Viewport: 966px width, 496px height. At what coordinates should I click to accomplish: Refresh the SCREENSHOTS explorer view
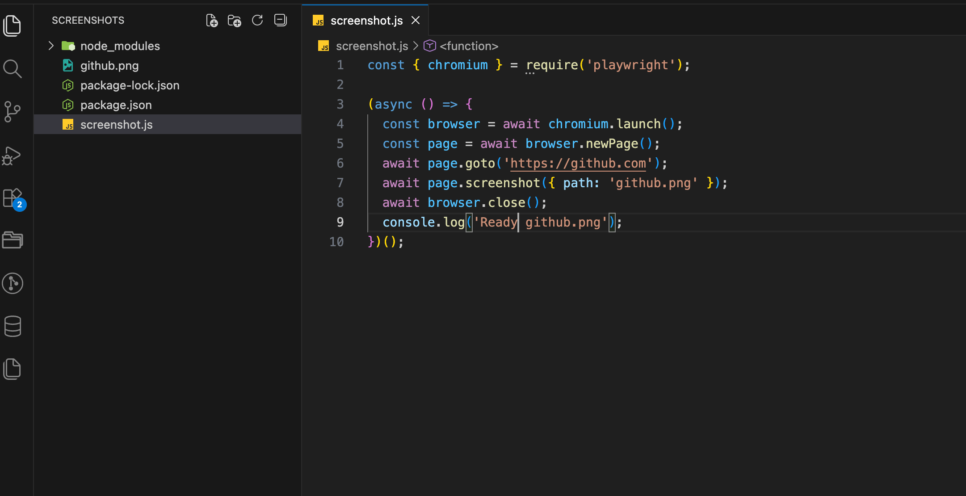[257, 20]
